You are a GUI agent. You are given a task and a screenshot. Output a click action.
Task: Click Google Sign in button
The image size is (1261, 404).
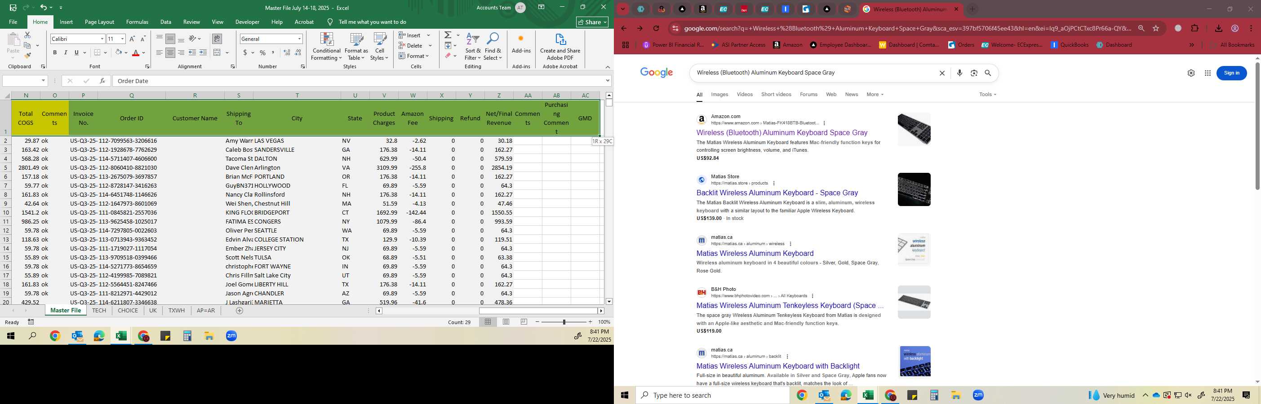[1232, 73]
